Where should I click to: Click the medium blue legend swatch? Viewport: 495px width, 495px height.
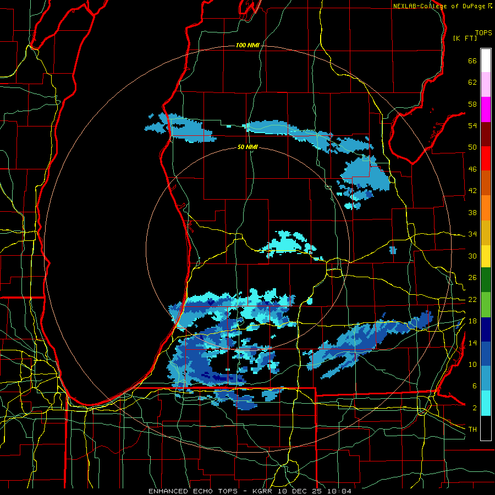(486, 354)
